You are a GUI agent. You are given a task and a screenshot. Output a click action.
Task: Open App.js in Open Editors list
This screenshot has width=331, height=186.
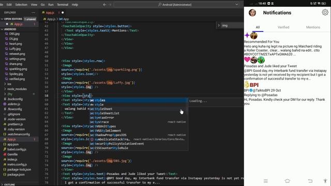pos(19,24)
